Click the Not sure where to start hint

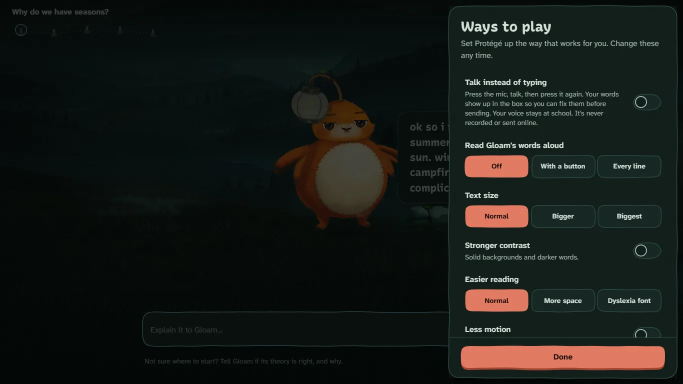click(x=243, y=361)
